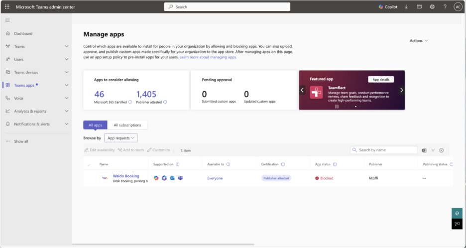Switch to the All apps tab

(x=96, y=125)
